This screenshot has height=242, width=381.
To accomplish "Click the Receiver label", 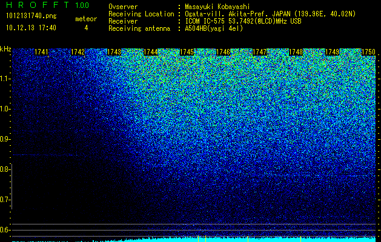I will click(x=123, y=21).
